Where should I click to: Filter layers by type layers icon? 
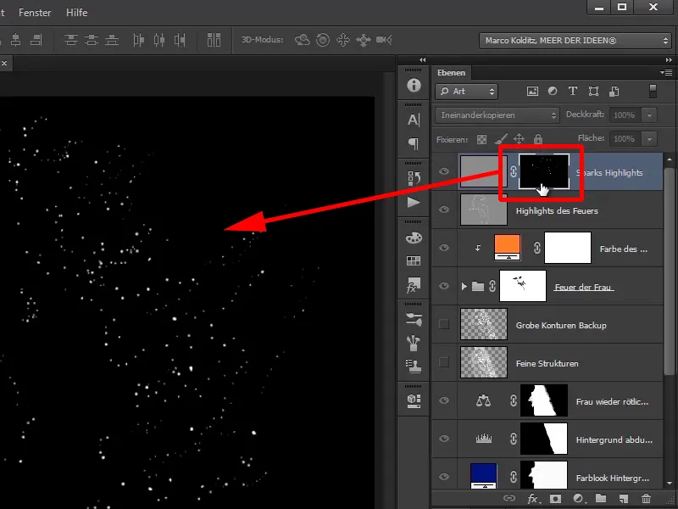(x=573, y=92)
